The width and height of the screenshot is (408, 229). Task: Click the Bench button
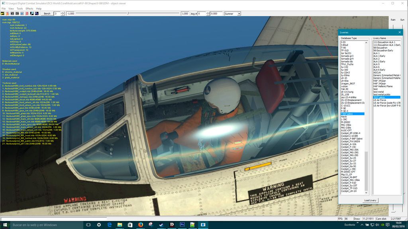[47, 14]
